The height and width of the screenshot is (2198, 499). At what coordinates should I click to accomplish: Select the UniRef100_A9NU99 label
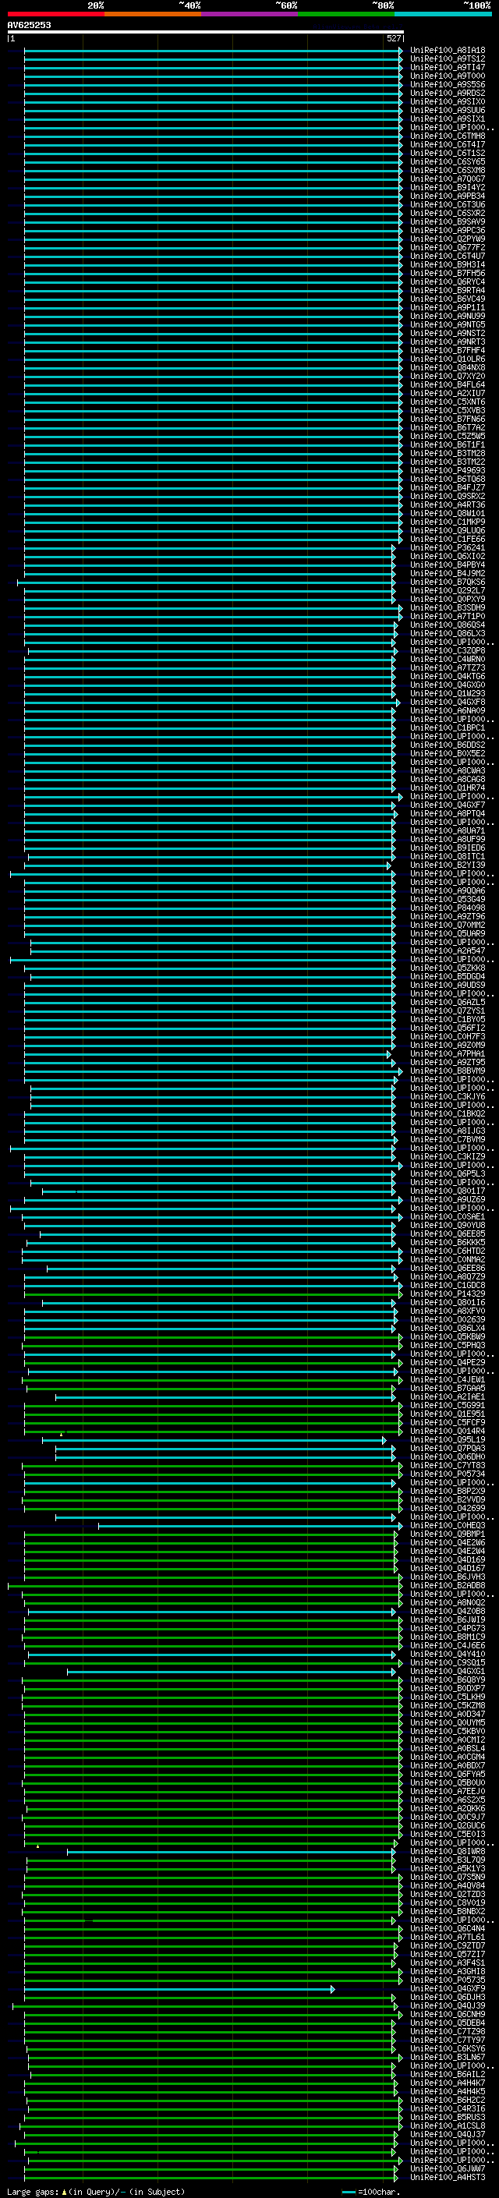(448, 316)
